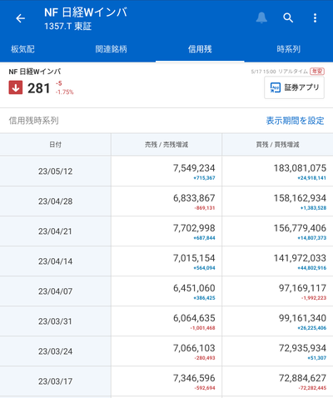This screenshot has width=333, height=398.
Task: Tap the buy balance value 72,884,627
Action: pyautogui.click(x=302, y=378)
